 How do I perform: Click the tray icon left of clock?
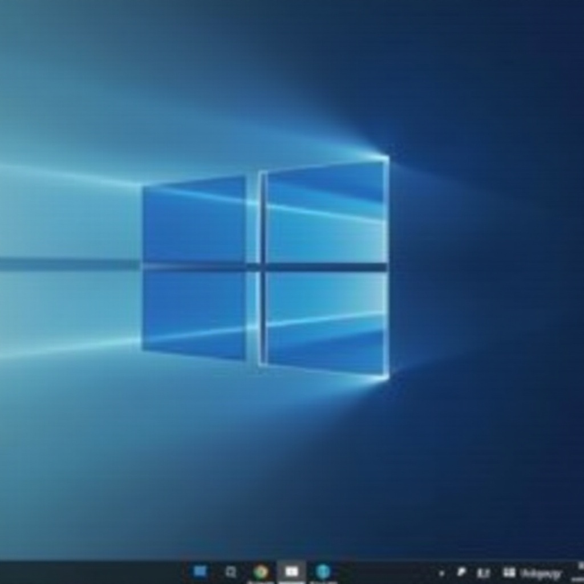509,572
